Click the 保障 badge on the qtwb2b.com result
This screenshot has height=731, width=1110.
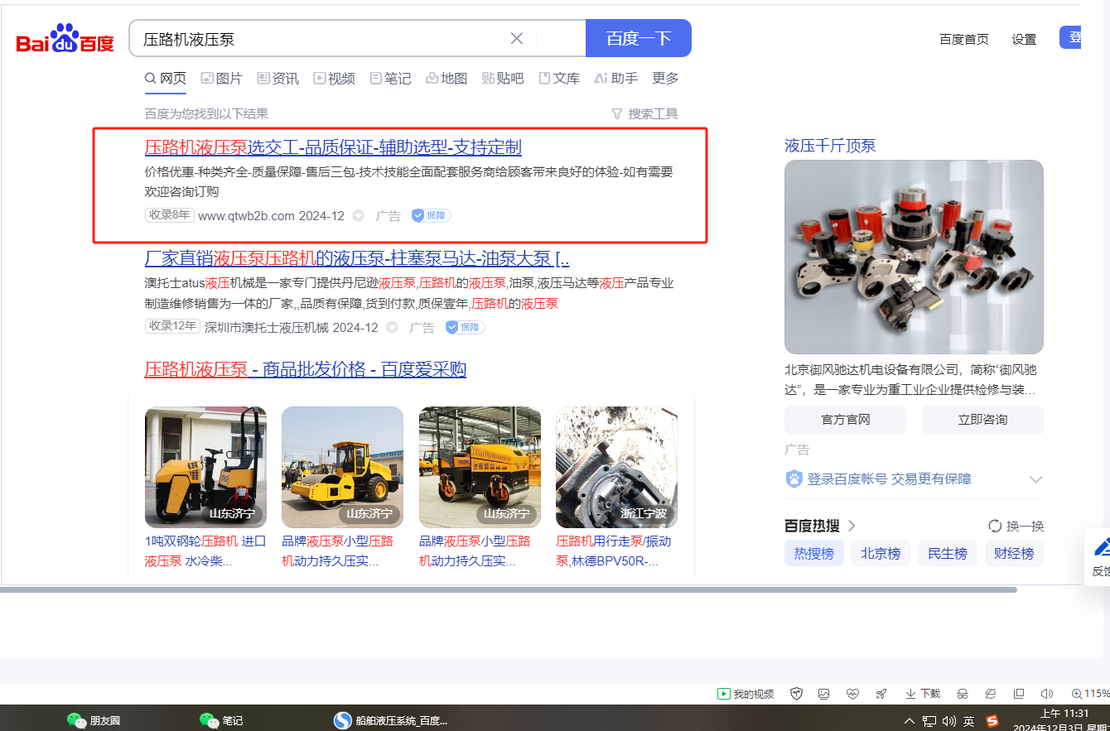click(431, 216)
